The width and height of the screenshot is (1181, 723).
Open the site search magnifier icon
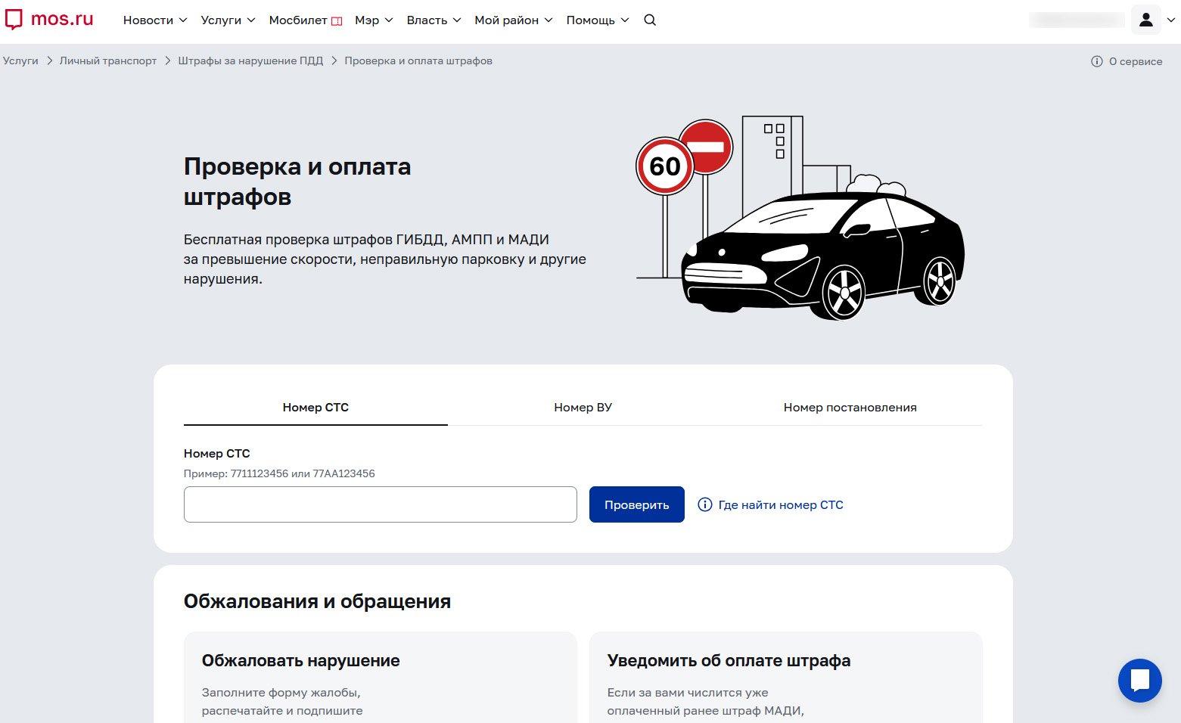click(650, 20)
